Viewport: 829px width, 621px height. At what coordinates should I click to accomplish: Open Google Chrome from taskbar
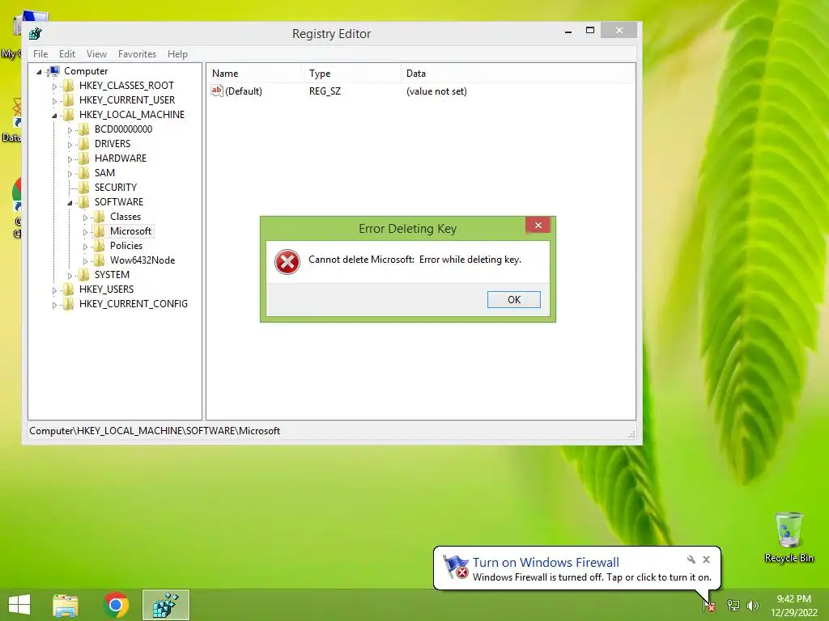116,605
